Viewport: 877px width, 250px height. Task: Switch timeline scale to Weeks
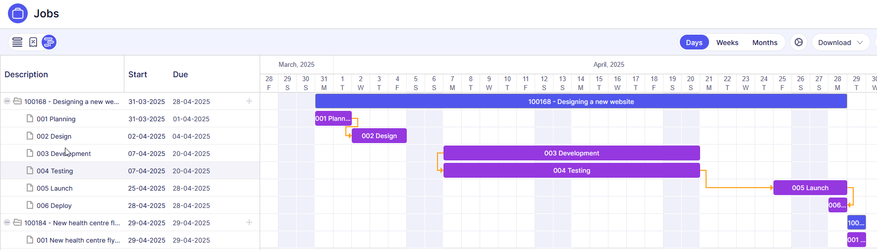tap(727, 43)
